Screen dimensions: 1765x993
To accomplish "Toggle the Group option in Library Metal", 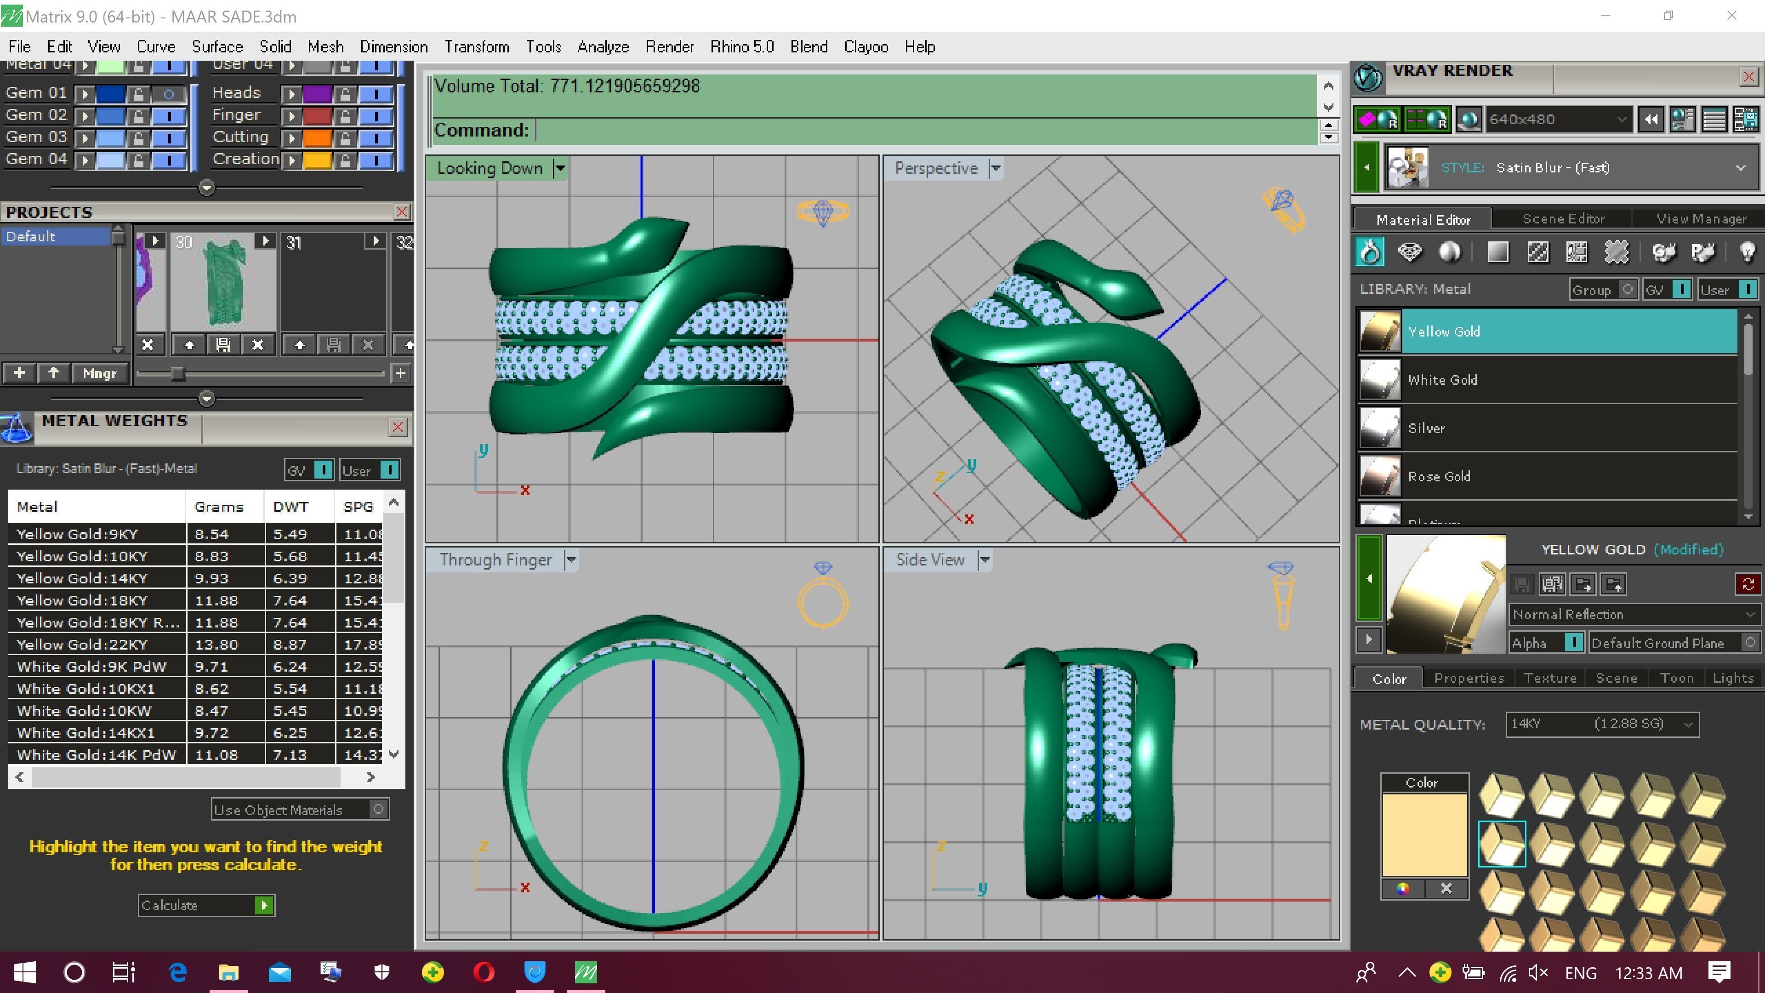I will point(1627,289).
